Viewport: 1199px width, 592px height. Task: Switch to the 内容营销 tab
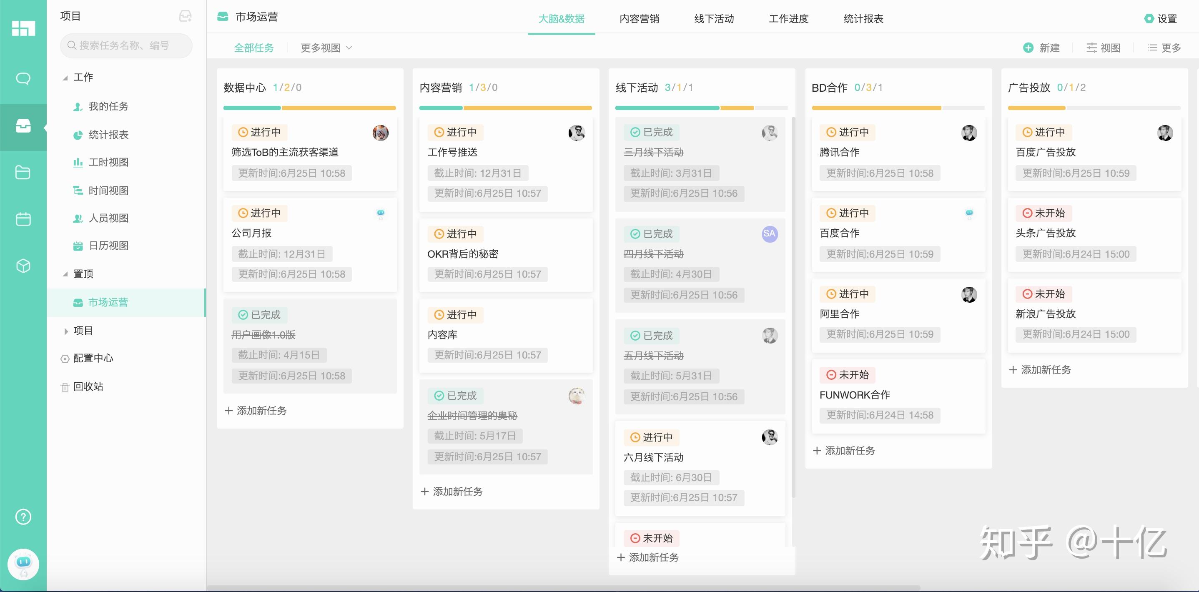640,19
